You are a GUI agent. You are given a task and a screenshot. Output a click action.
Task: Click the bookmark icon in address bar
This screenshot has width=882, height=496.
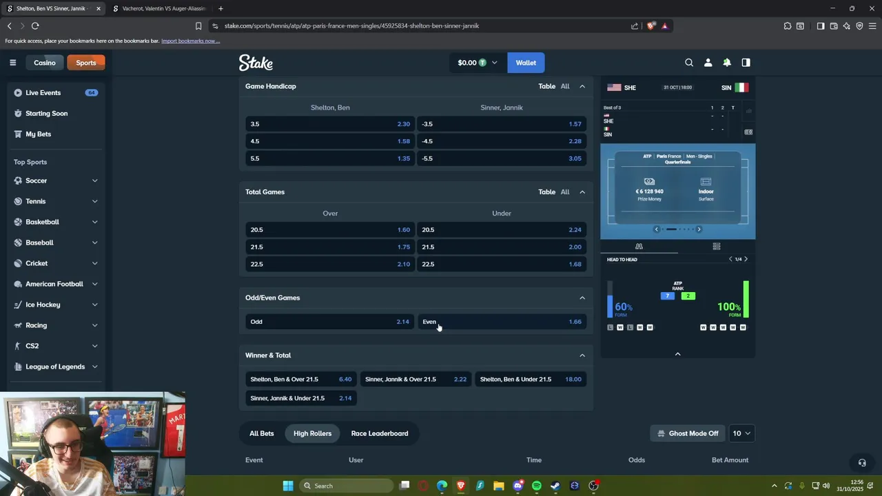(x=198, y=26)
